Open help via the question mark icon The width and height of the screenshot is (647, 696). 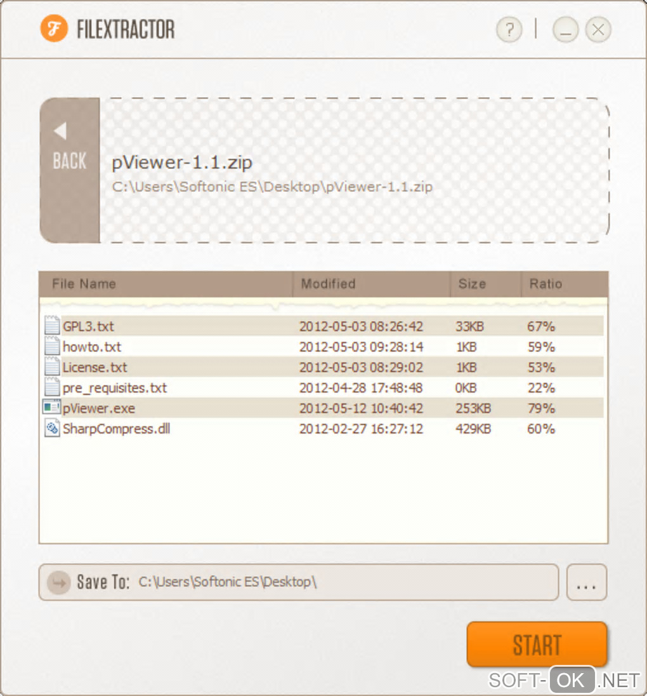(509, 30)
